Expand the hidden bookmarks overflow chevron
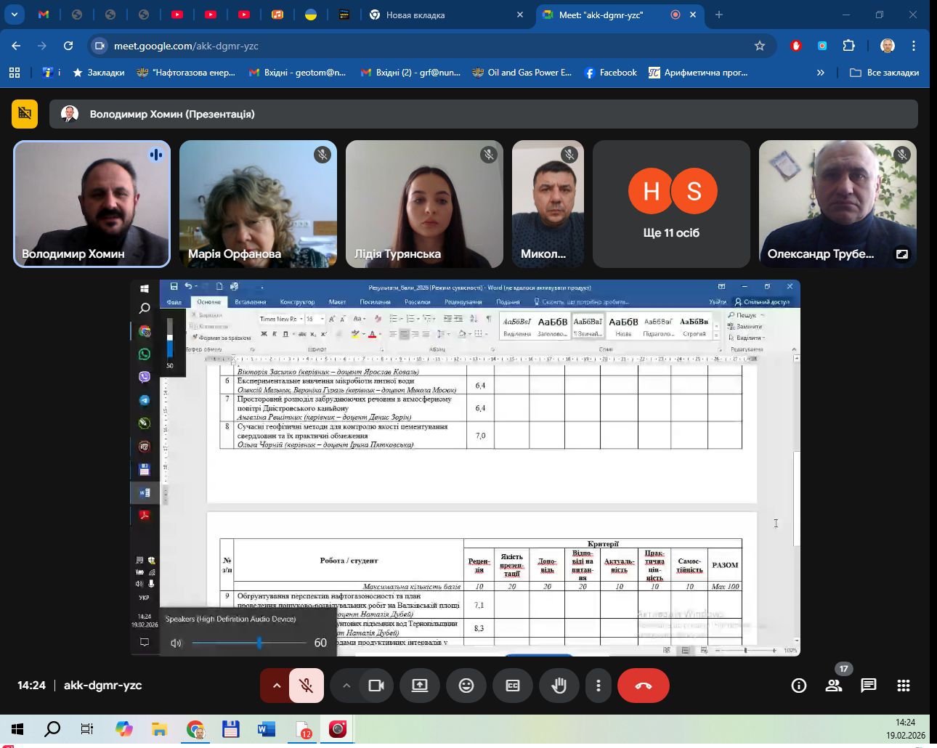The width and height of the screenshot is (937, 748). [x=821, y=73]
